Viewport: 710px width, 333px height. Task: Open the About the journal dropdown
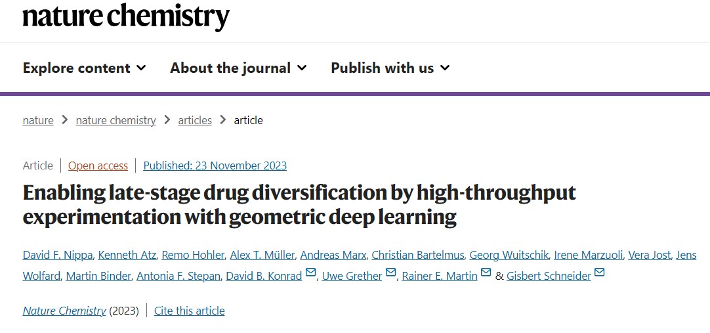coord(239,68)
